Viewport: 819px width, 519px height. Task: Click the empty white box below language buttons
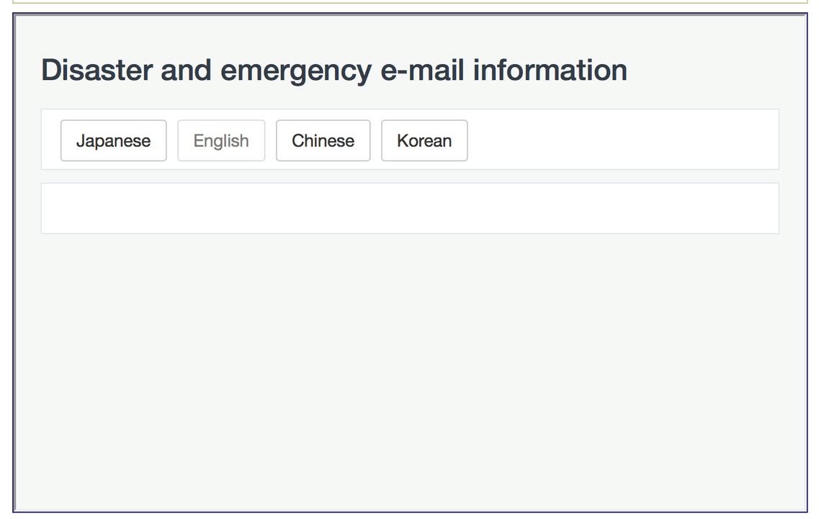(x=409, y=208)
